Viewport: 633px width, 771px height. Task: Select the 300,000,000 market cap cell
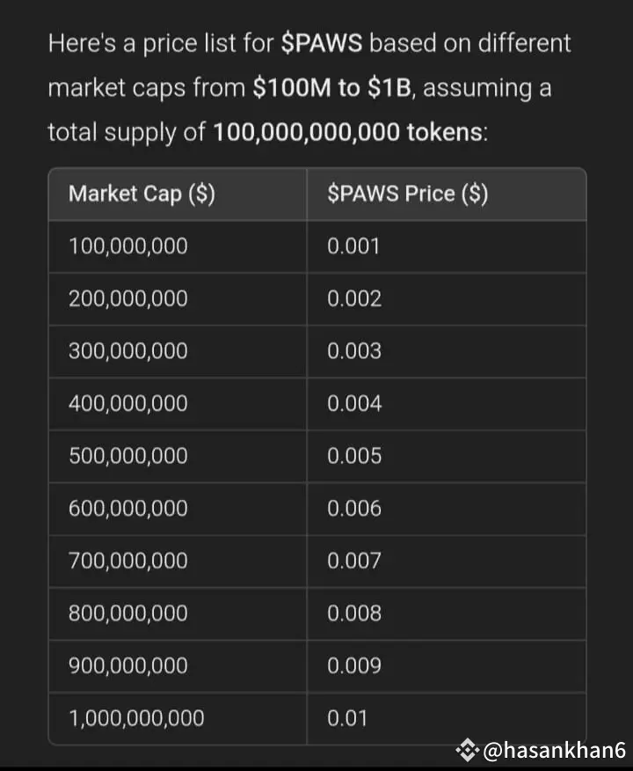(128, 351)
